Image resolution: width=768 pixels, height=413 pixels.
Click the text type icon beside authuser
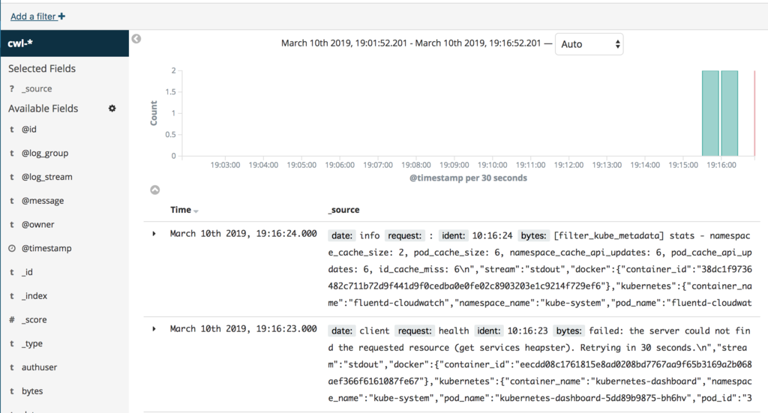click(x=12, y=367)
